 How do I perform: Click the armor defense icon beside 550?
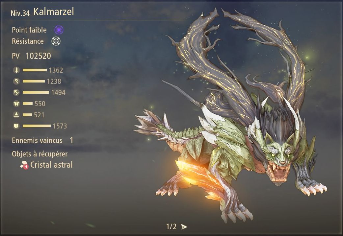(16, 104)
